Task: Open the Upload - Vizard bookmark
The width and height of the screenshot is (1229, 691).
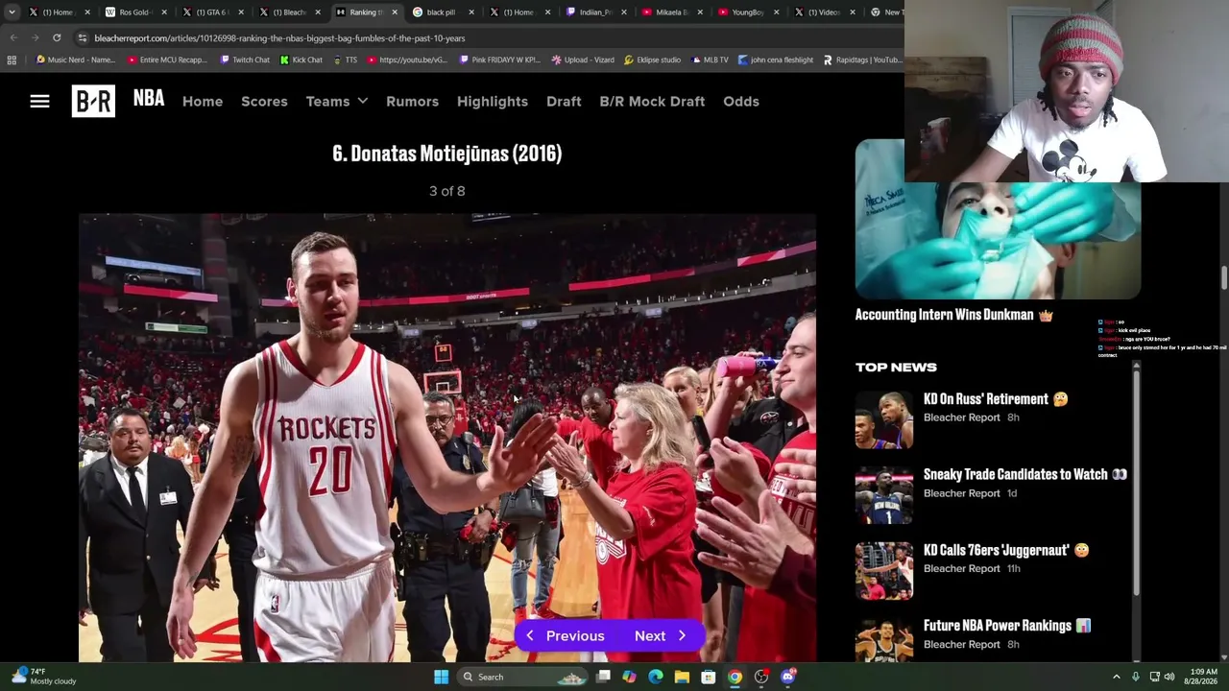Action: click(x=583, y=60)
